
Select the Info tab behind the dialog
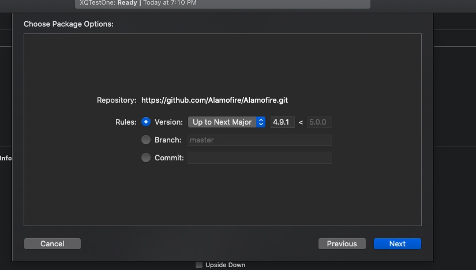[x=6, y=158]
